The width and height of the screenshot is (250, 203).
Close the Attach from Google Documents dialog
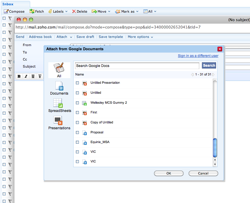[x=220, y=49]
